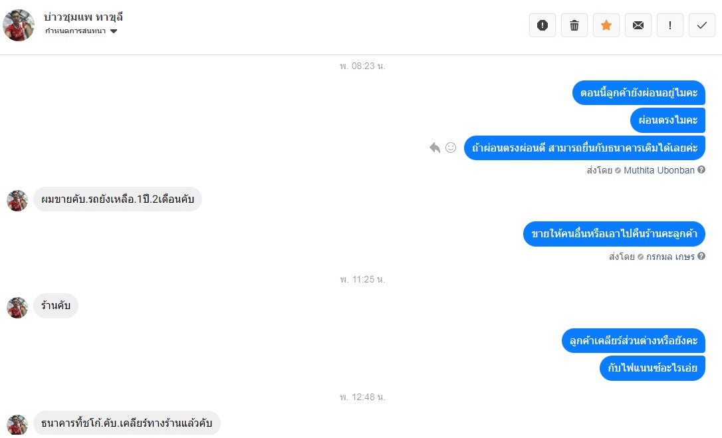722x438 pixels.
Task: Mark conversation done with checkmark icon
Action: [702, 25]
